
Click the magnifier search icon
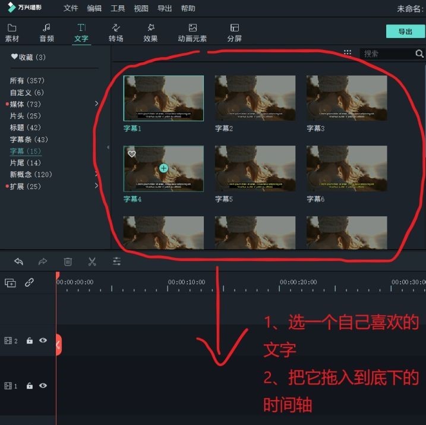(419, 53)
